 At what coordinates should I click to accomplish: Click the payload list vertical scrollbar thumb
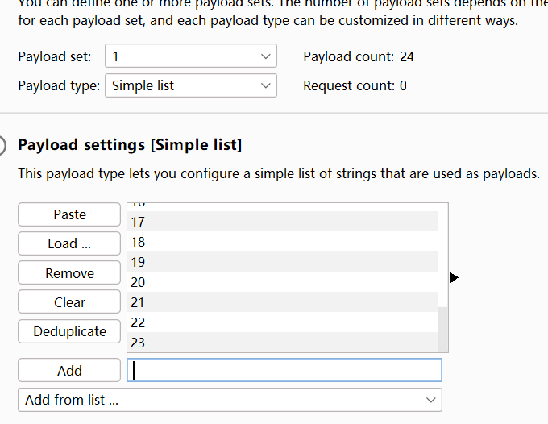click(x=442, y=329)
